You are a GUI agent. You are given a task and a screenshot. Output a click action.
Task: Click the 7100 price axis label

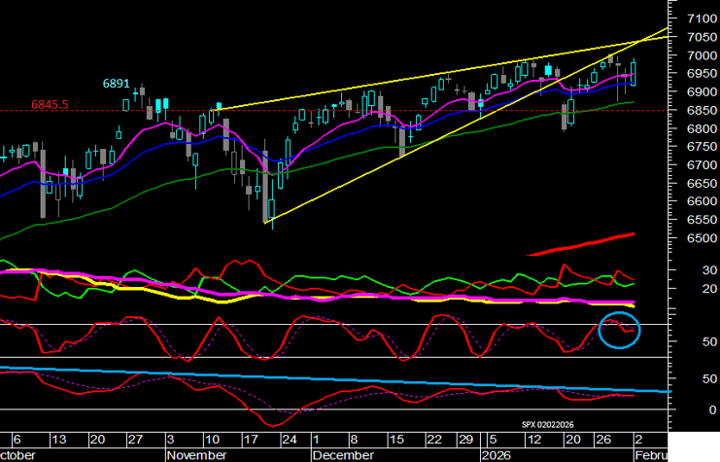[x=701, y=18]
